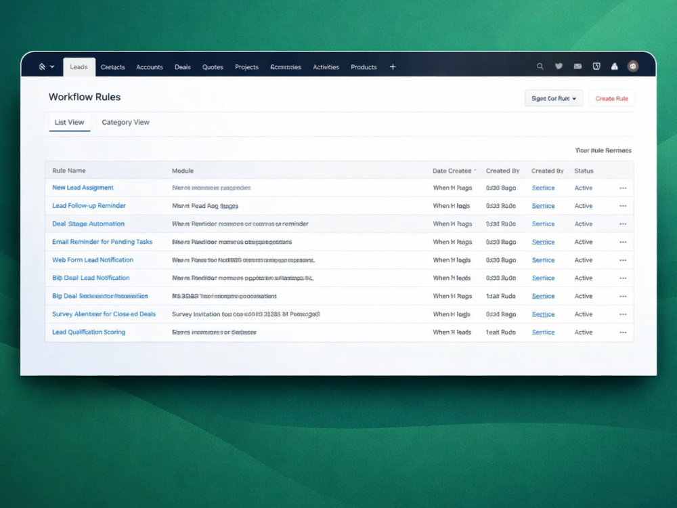Open the Survey rule for Closed Deals

point(104,314)
